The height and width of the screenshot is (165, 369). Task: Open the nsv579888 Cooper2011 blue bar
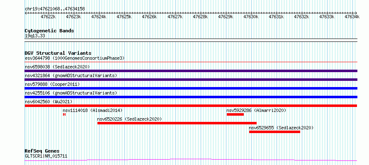tap(191, 88)
